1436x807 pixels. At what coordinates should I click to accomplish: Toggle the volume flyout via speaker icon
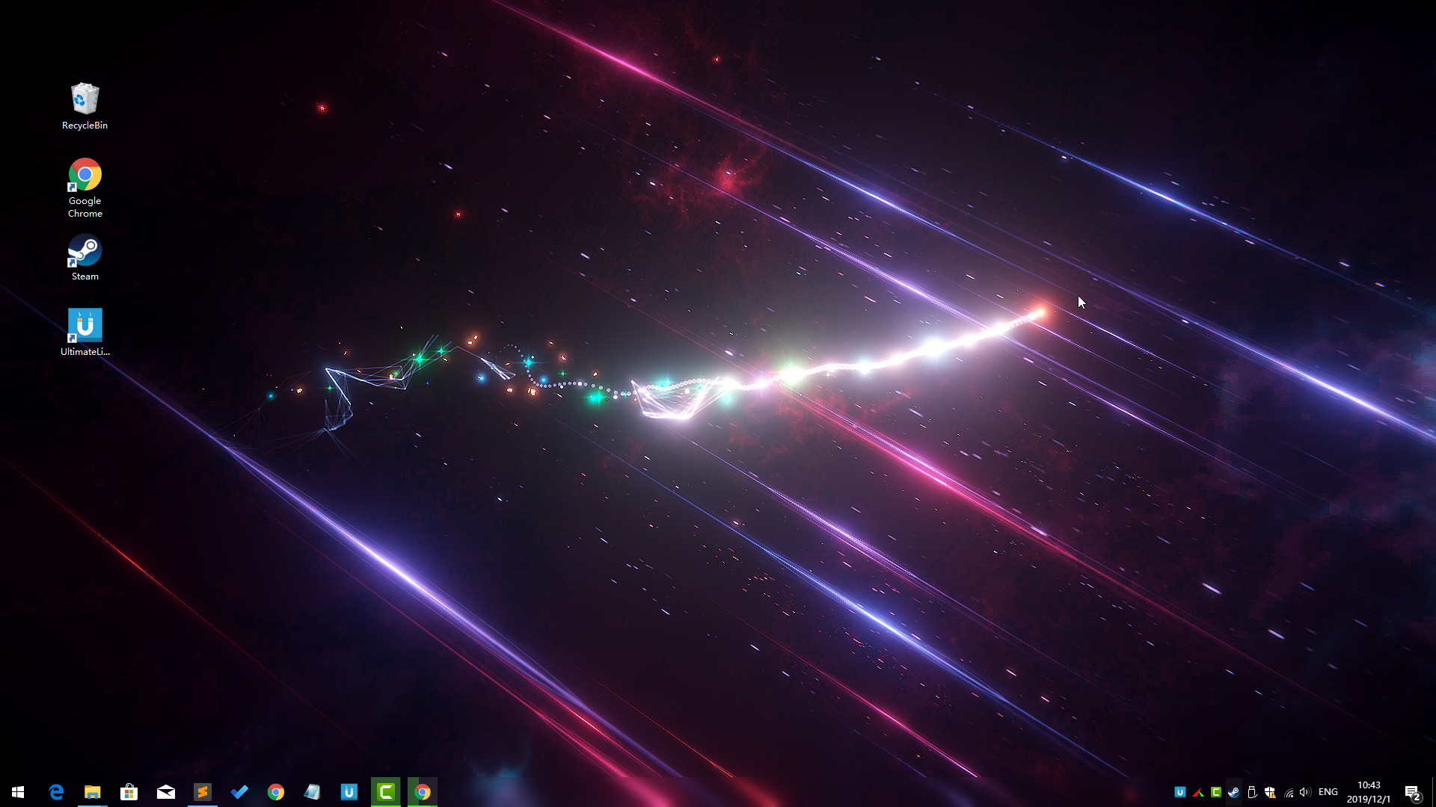[x=1305, y=792]
